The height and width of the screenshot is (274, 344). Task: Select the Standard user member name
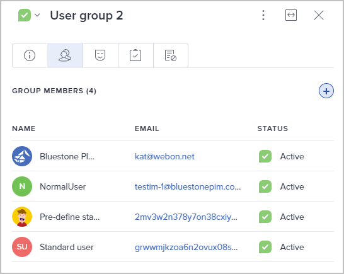pyautogui.click(x=67, y=248)
